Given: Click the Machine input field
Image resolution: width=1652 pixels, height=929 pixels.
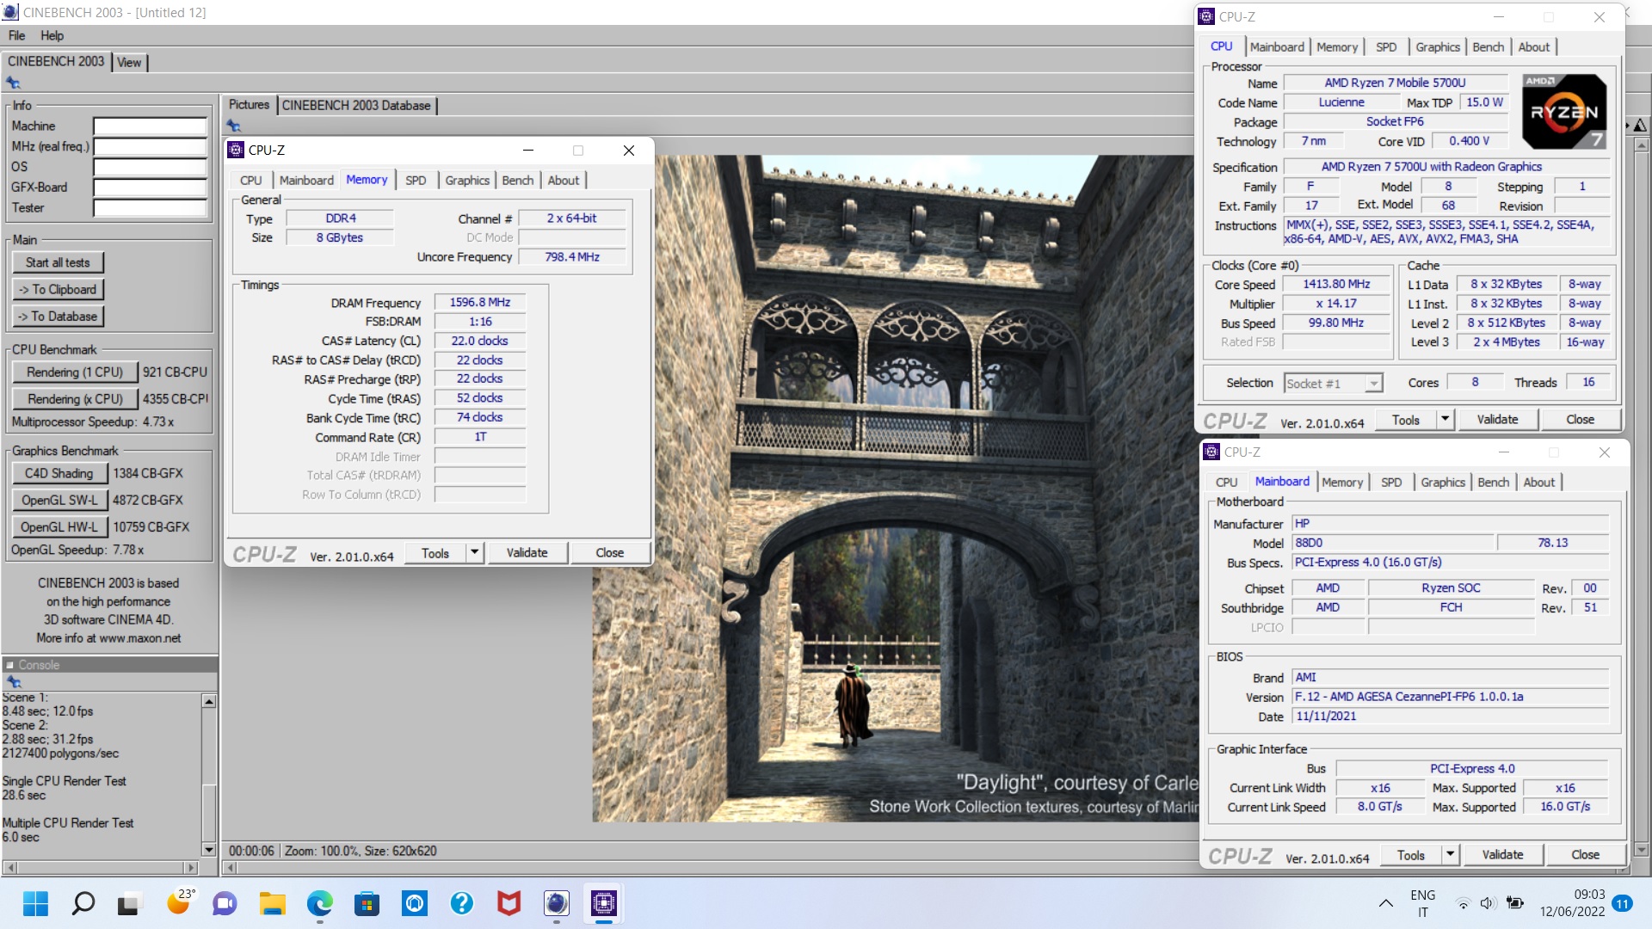Looking at the screenshot, I should [x=150, y=126].
